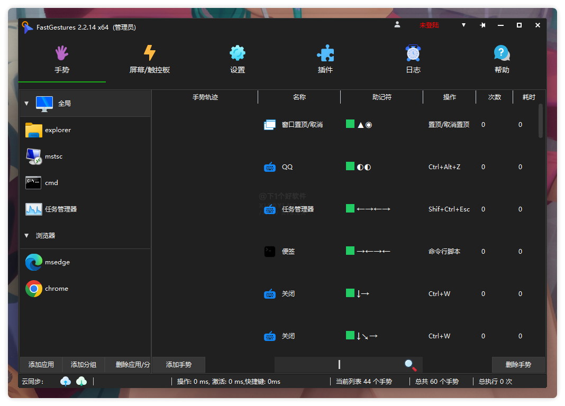Toggle green enable box for 窗口置顶/取消

pos(350,124)
